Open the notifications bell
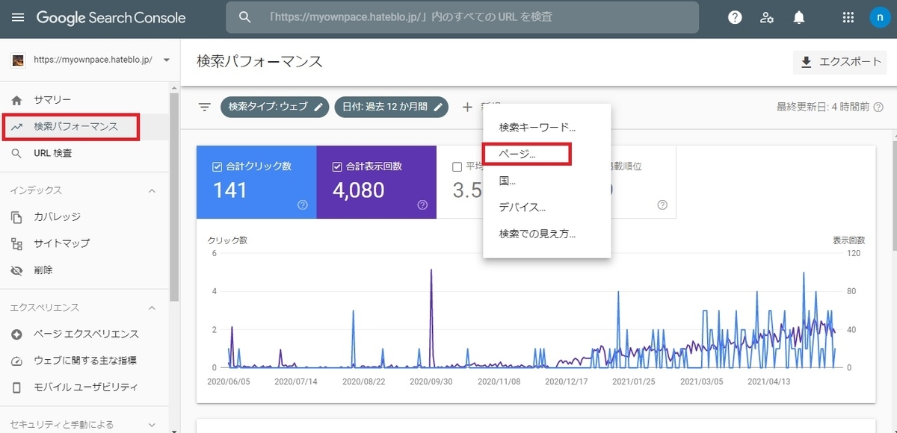 coord(799,17)
